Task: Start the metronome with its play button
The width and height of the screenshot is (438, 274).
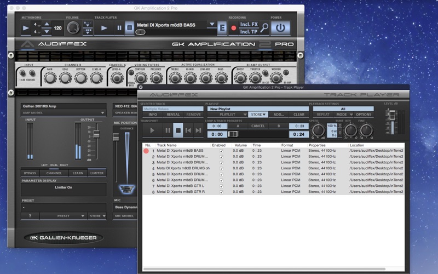Action: [26, 27]
